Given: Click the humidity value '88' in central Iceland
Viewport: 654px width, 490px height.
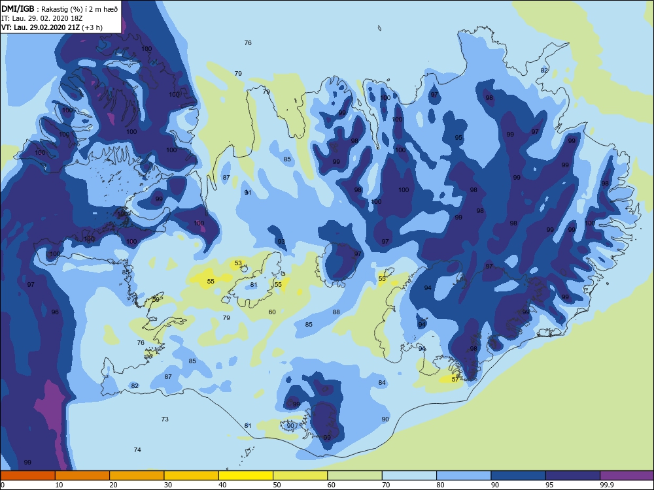Looking at the screenshot, I should click(x=336, y=312).
